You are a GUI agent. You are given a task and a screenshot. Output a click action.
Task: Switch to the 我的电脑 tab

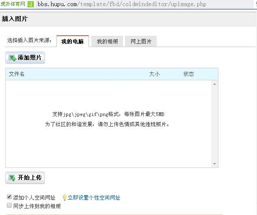[73, 41]
